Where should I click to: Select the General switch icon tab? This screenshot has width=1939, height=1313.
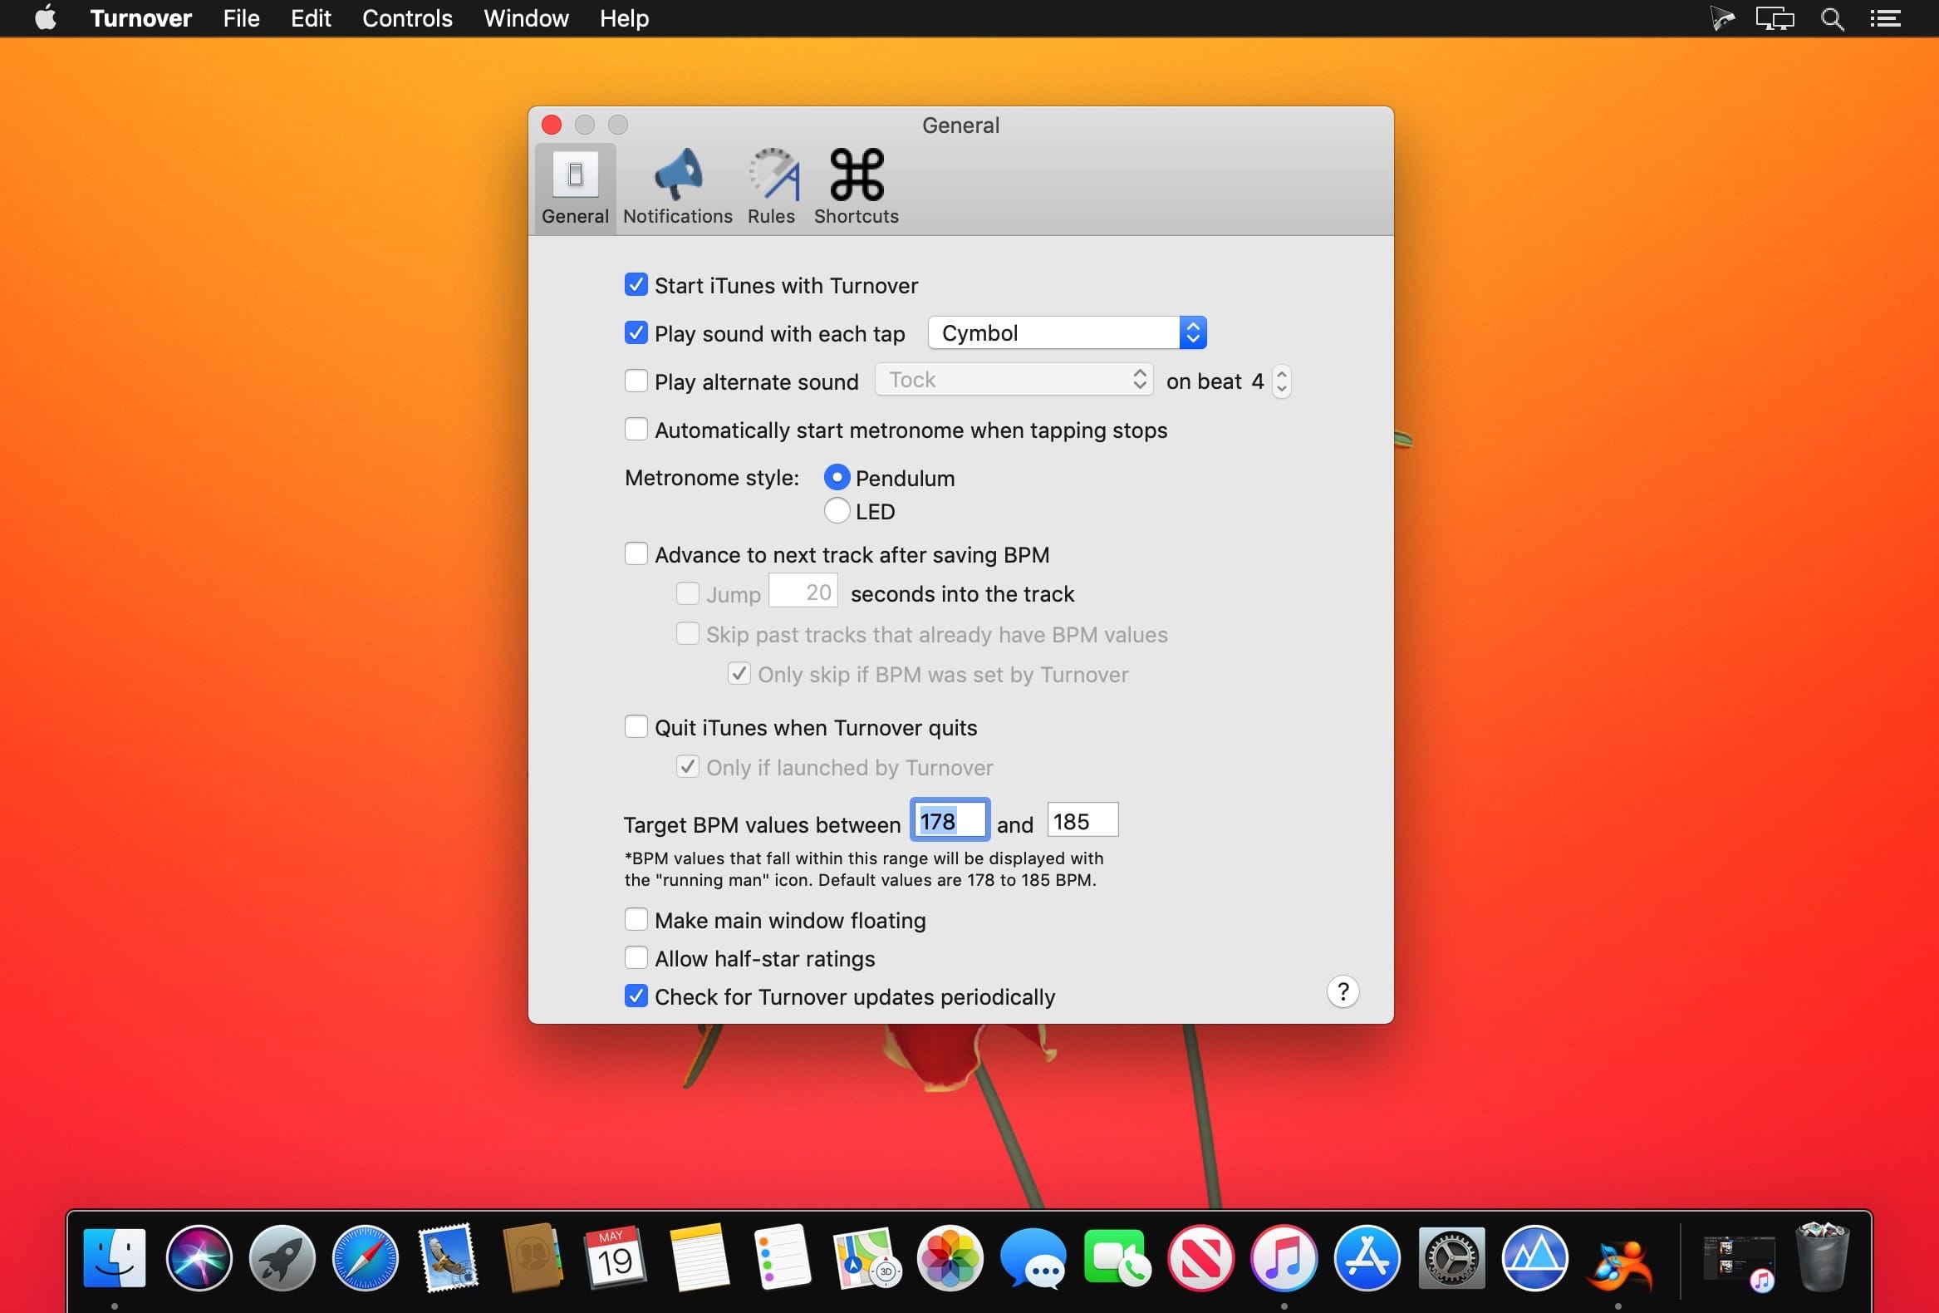point(575,187)
